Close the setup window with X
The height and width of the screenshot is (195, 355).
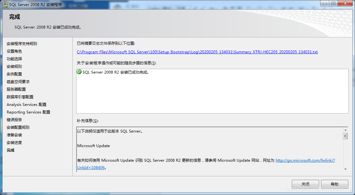pos(345,3)
